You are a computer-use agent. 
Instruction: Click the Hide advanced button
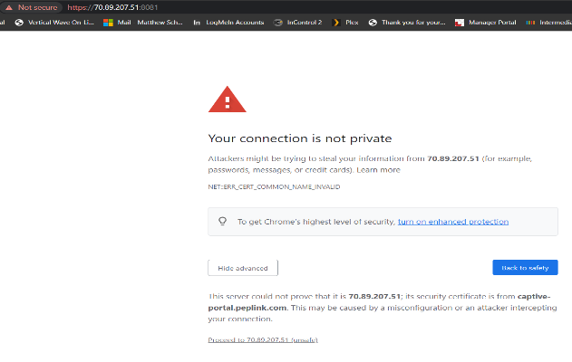click(243, 268)
